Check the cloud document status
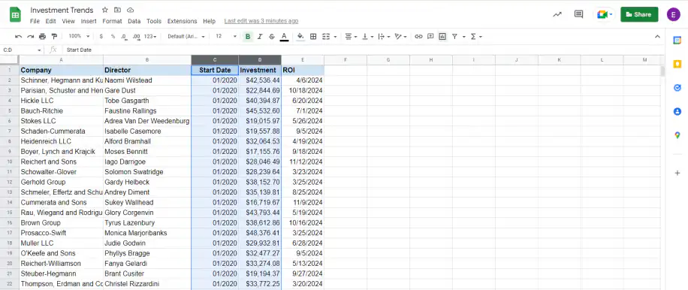 click(130, 10)
